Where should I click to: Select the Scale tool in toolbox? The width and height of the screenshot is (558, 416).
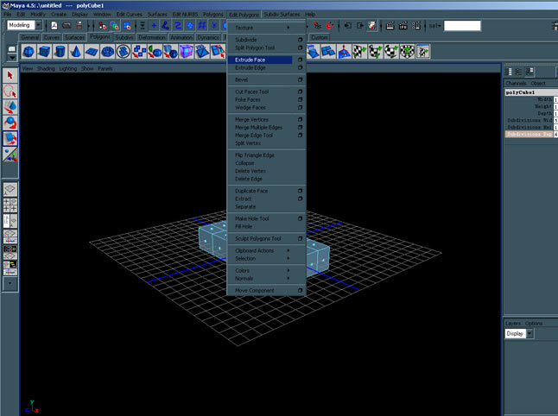click(x=10, y=138)
